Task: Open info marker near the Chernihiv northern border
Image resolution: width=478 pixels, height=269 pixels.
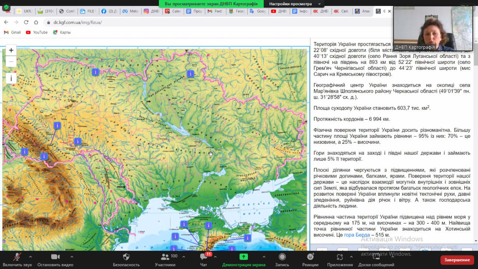Action: (190, 74)
